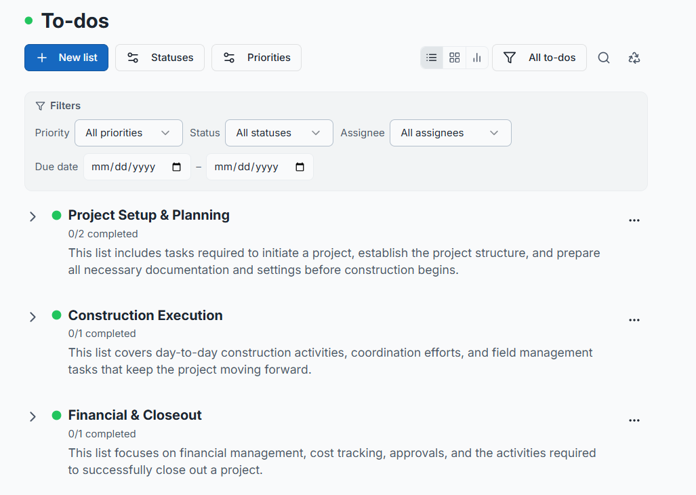Click green status dot of Financial & Closeout
This screenshot has width=696, height=495.
56,416
